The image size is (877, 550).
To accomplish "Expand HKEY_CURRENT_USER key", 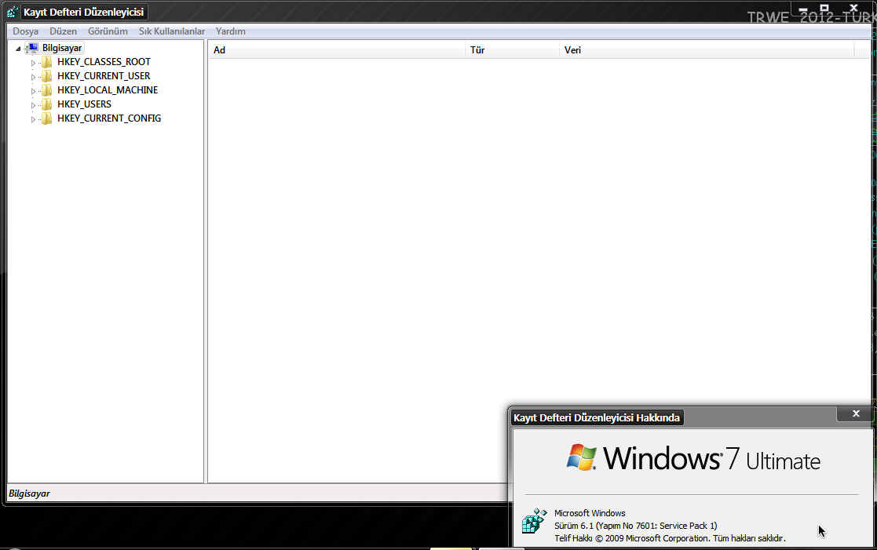I will 33,77.
